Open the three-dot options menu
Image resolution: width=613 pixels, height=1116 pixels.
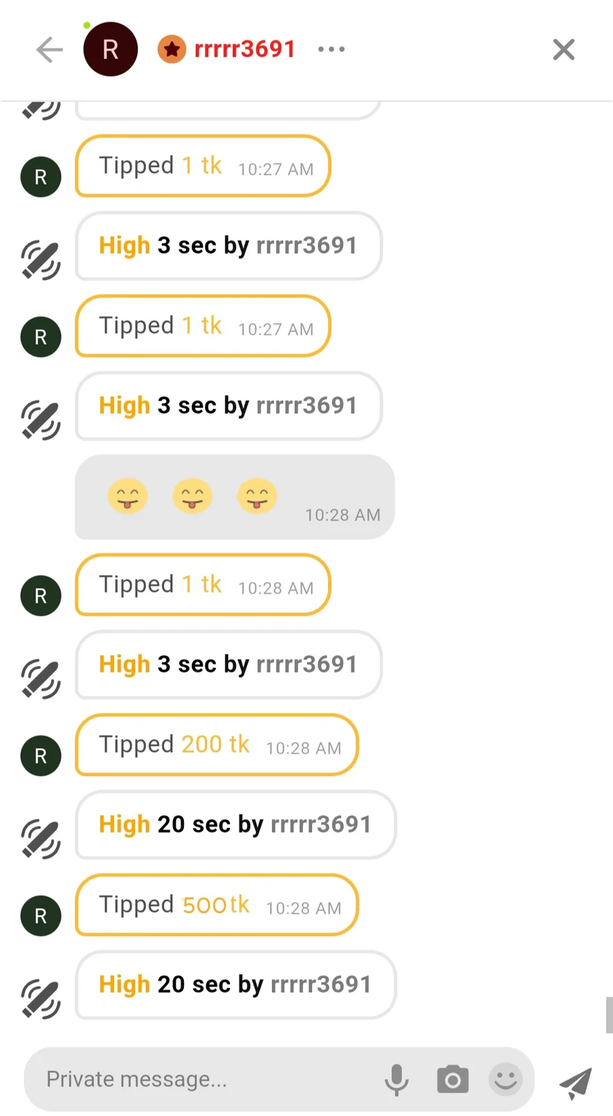click(x=331, y=49)
